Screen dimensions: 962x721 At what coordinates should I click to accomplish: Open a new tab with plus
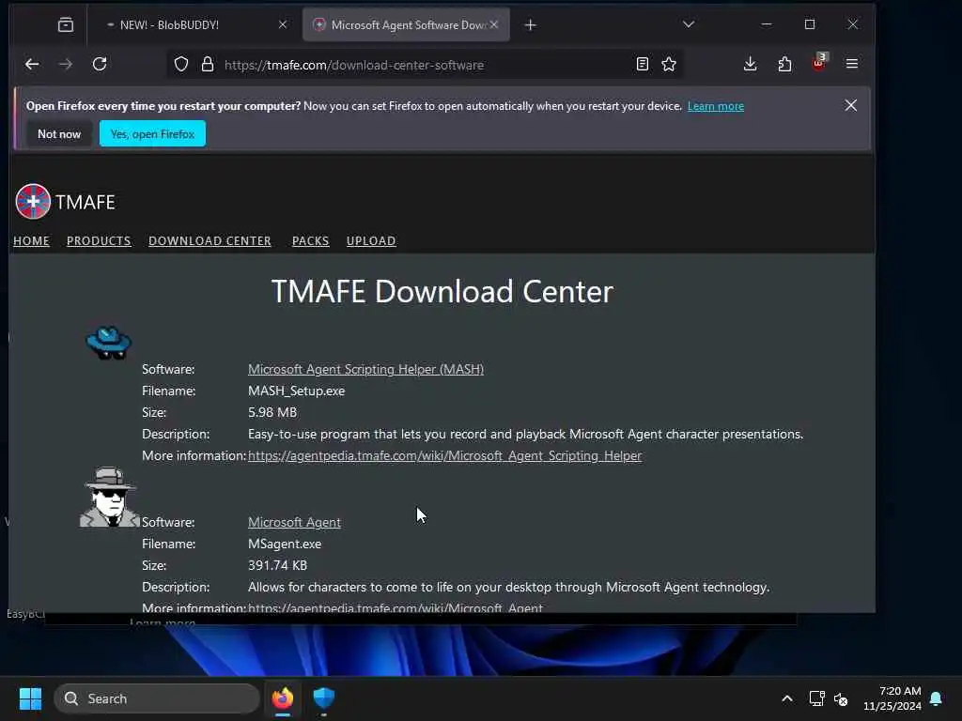click(x=531, y=25)
